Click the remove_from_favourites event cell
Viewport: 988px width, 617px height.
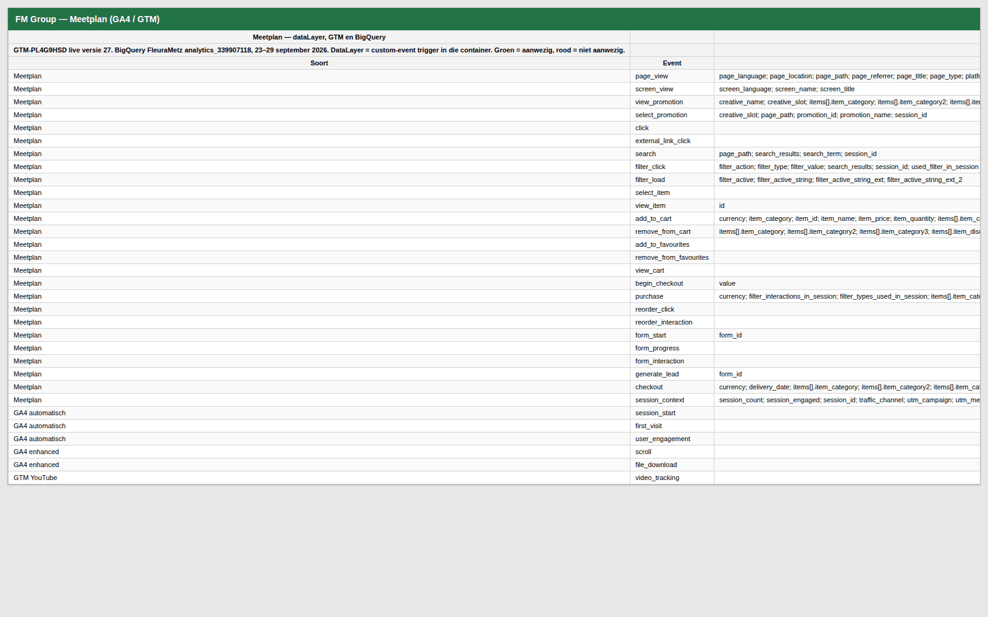pos(672,257)
